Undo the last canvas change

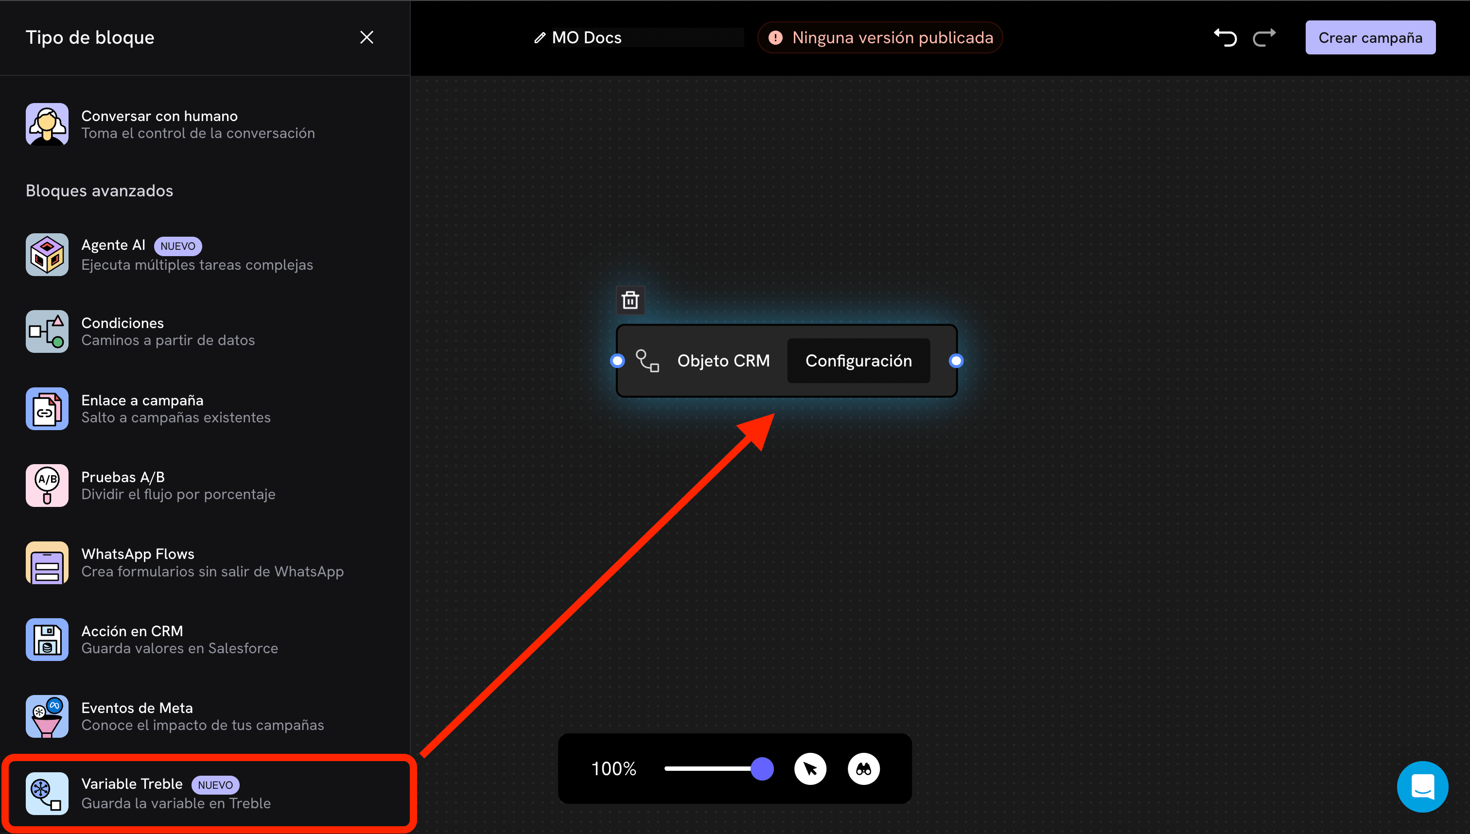coord(1225,38)
